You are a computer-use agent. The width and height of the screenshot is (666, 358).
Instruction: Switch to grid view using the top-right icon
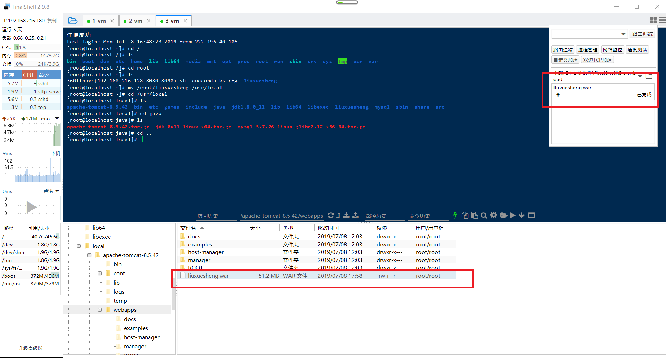653,20
